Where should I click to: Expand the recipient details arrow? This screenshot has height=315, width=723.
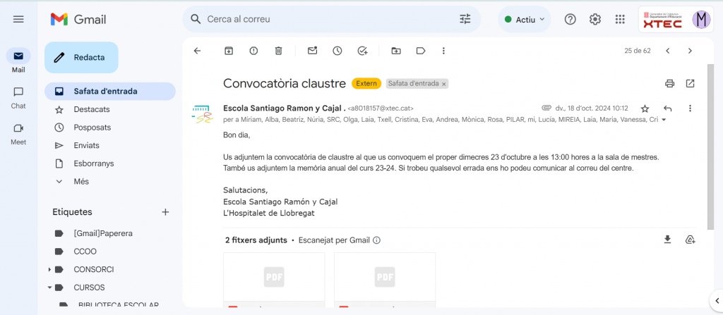(664, 121)
